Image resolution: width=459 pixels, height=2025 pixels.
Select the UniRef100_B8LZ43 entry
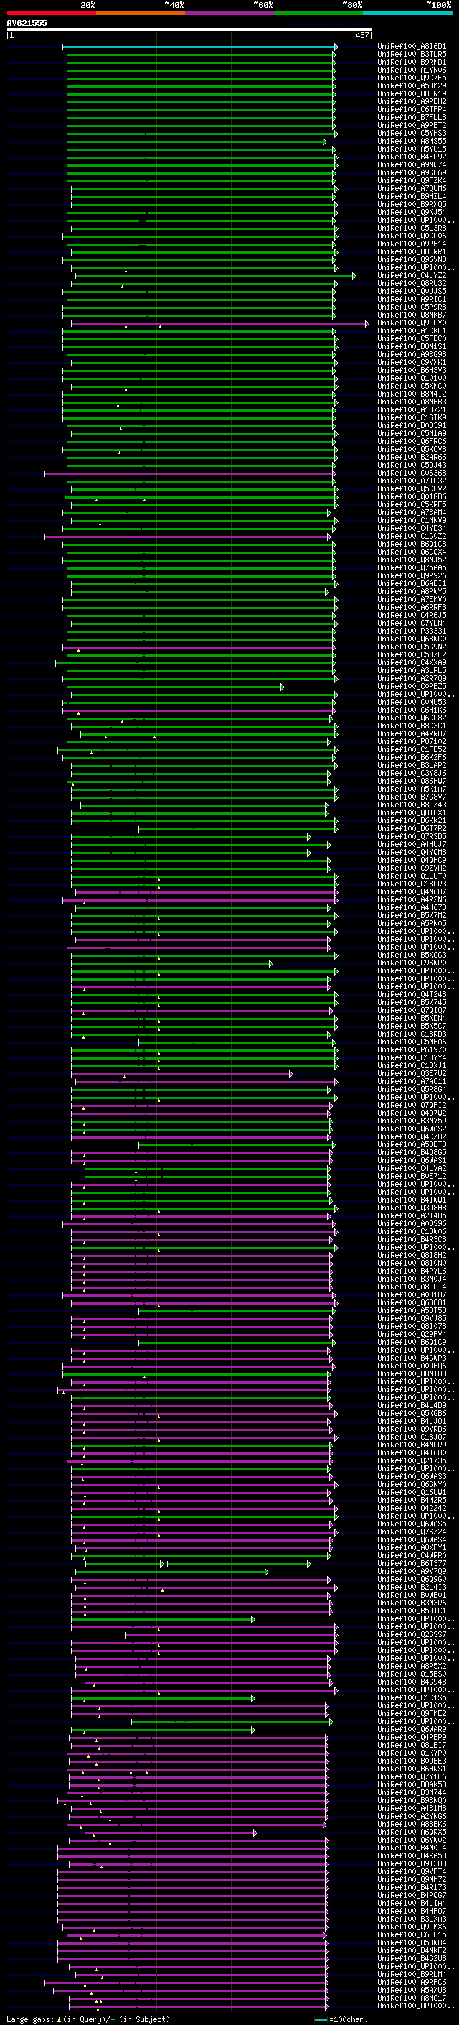[412, 805]
